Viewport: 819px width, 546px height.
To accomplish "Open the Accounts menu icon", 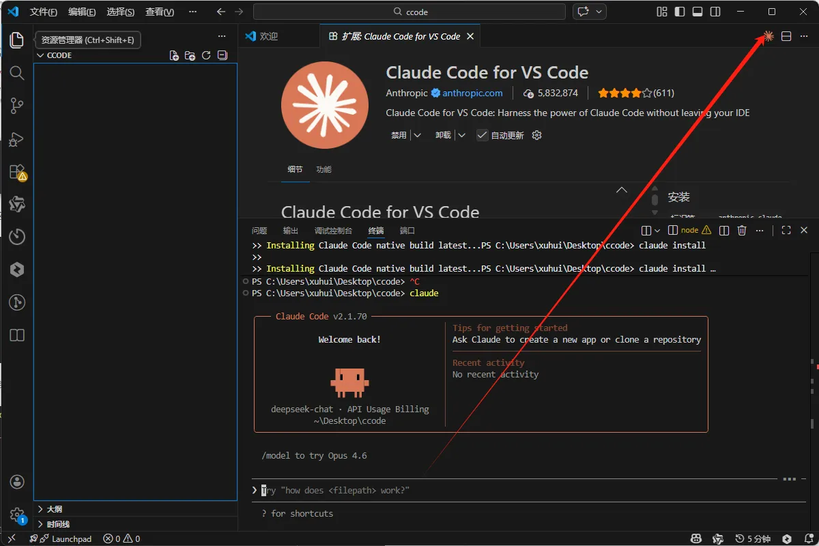I will [17, 483].
